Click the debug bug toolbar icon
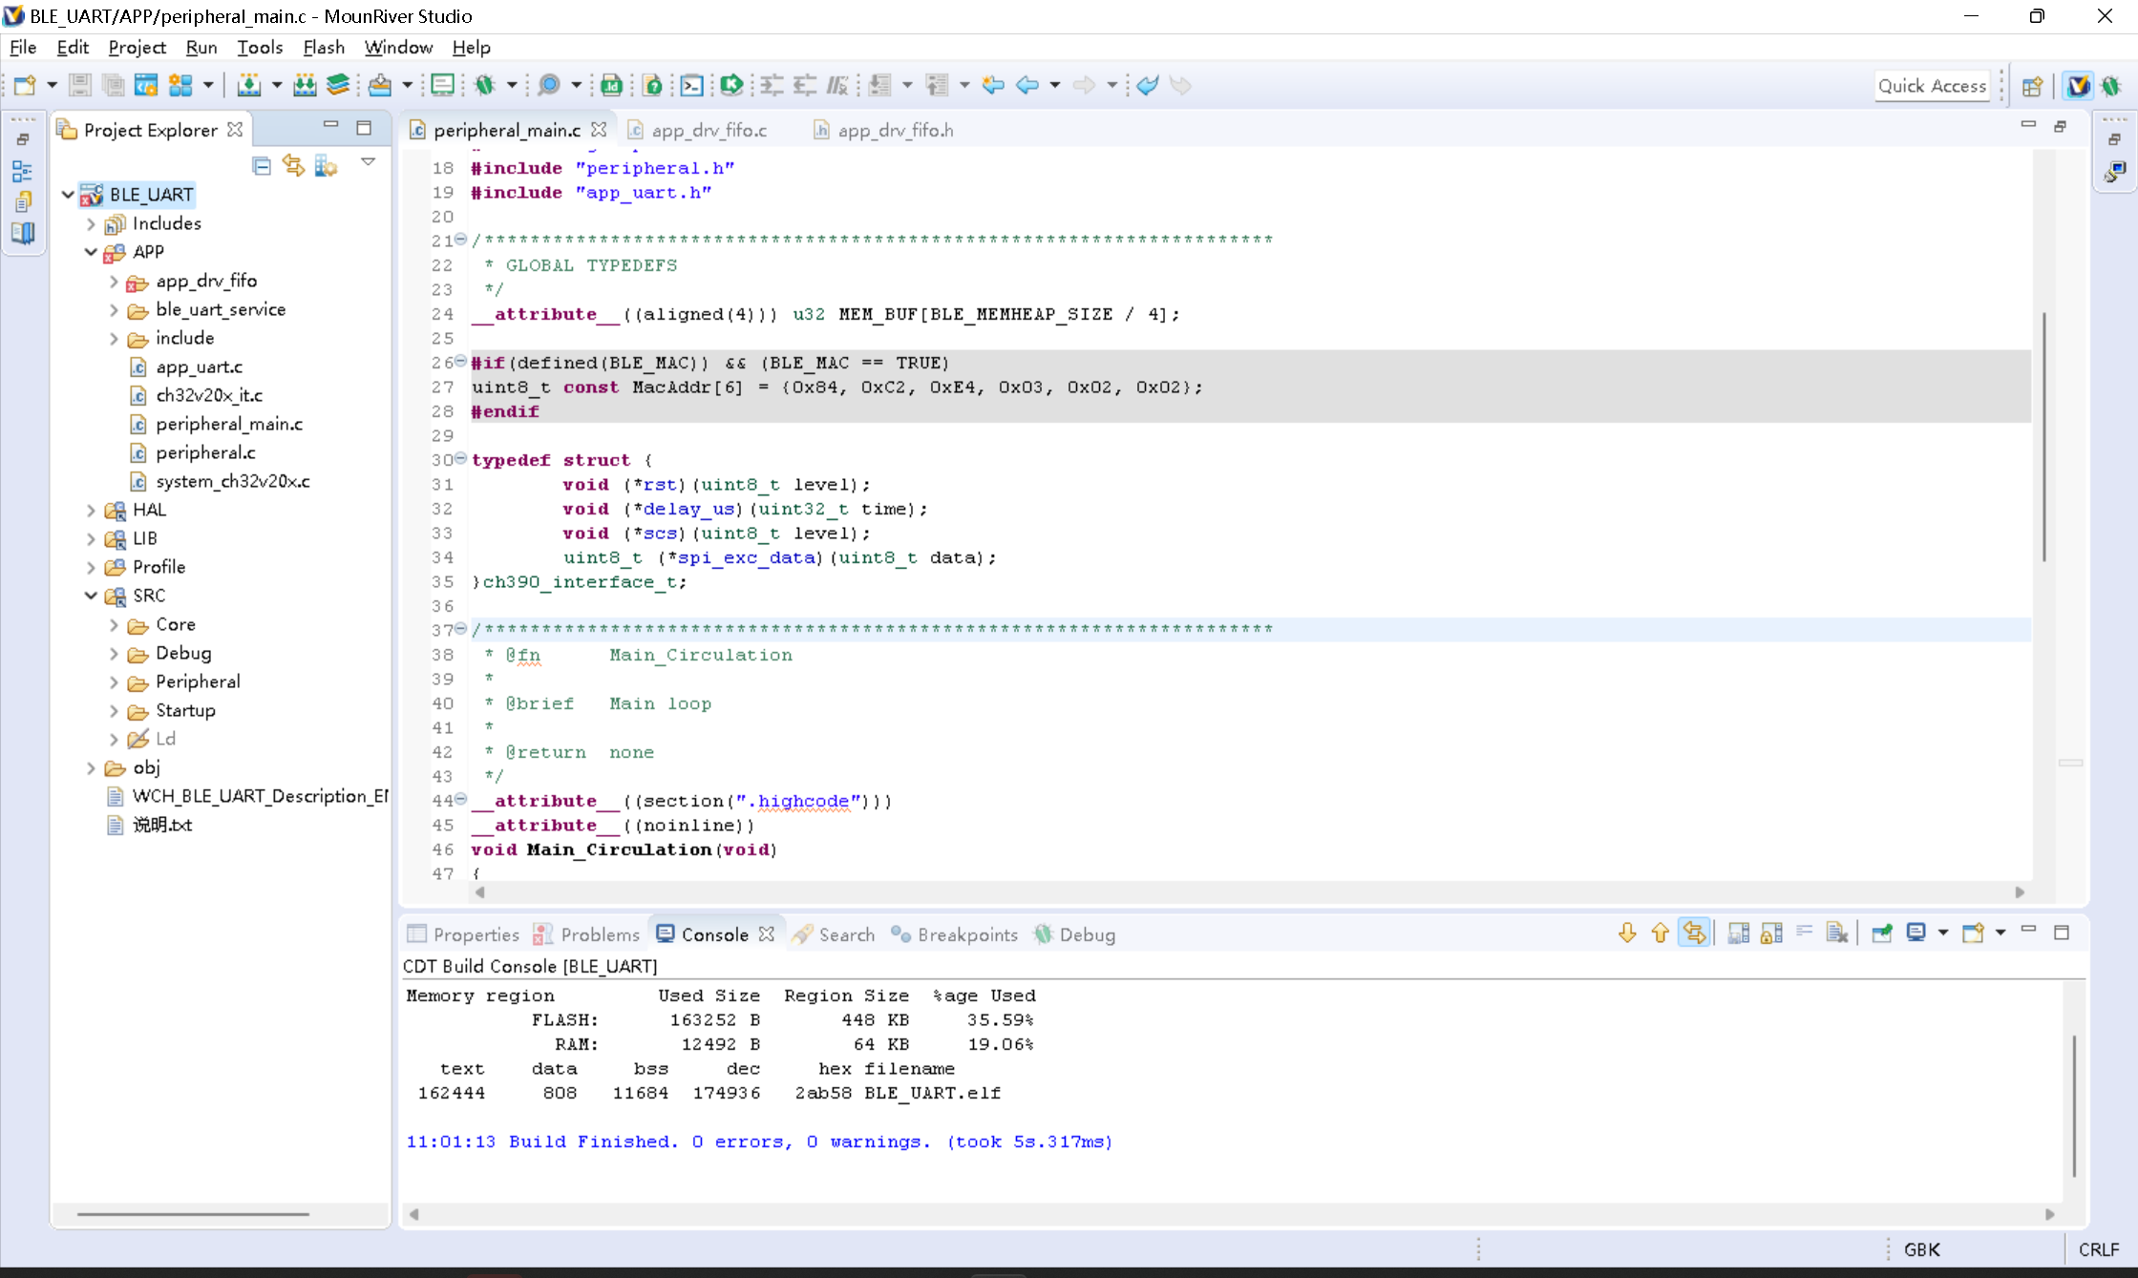 click(485, 85)
